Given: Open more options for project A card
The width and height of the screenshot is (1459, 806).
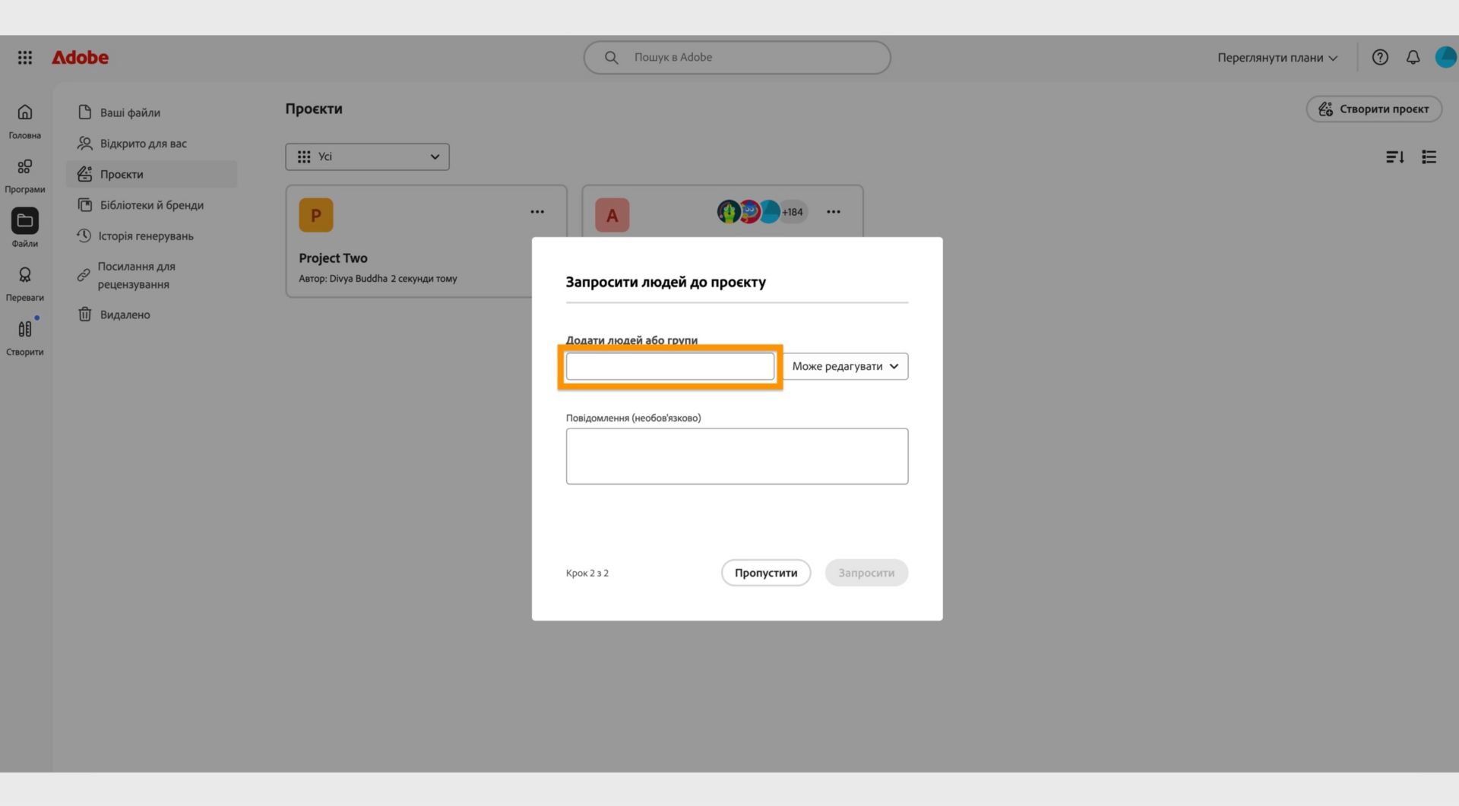Looking at the screenshot, I should (834, 212).
